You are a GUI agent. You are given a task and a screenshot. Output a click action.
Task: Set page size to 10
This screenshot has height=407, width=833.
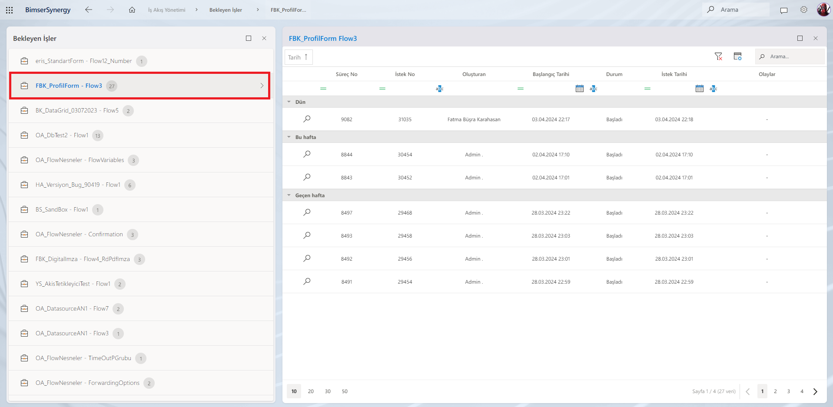[x=294, y=391]
